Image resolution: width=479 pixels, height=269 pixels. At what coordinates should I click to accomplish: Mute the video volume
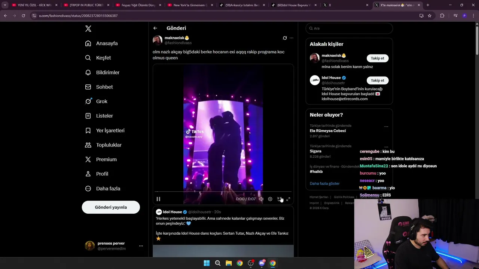point(261,199)
